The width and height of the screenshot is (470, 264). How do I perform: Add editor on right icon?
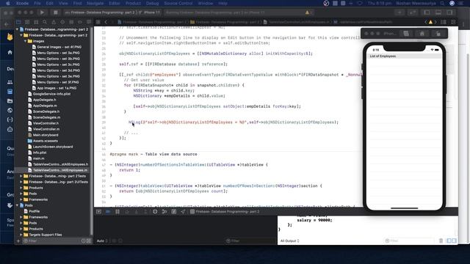[x=453, y=22]
